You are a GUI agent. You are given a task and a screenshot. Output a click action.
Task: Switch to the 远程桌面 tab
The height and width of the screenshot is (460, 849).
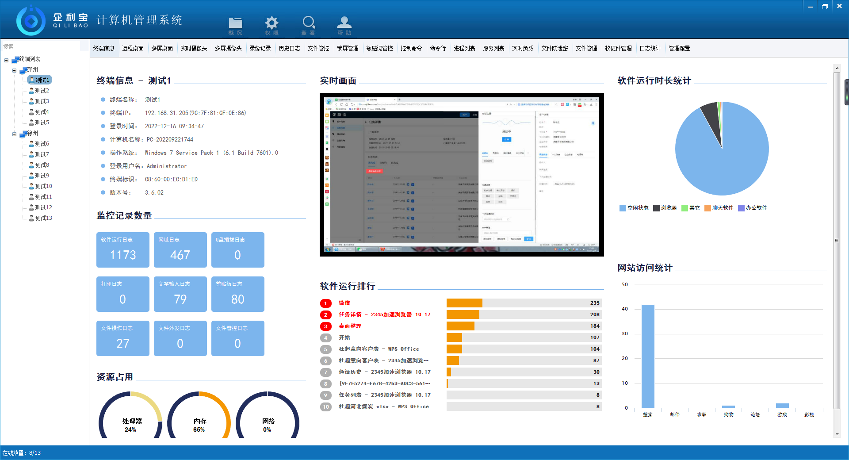pyautogui.click(x=133, y=48)
